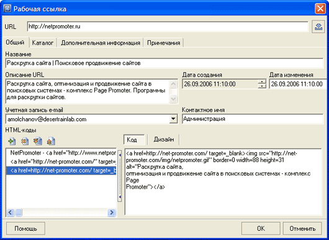Switch to the Дизайн view tab

164,139
